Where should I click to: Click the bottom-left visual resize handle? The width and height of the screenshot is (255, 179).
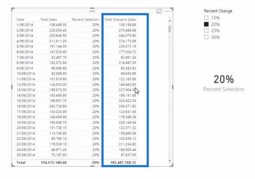click(13, 165)
